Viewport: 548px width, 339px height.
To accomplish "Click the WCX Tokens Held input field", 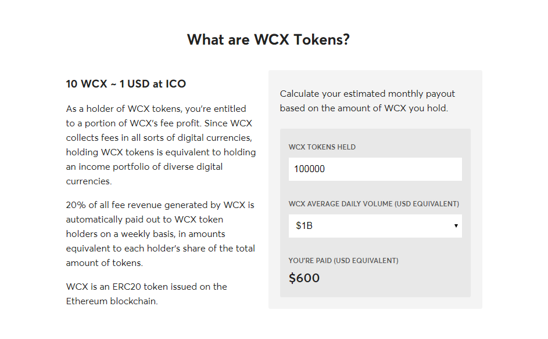I will click(375, 169).
